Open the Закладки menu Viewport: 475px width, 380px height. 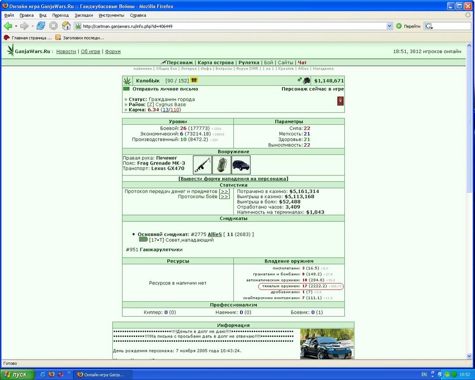(84, 15)
